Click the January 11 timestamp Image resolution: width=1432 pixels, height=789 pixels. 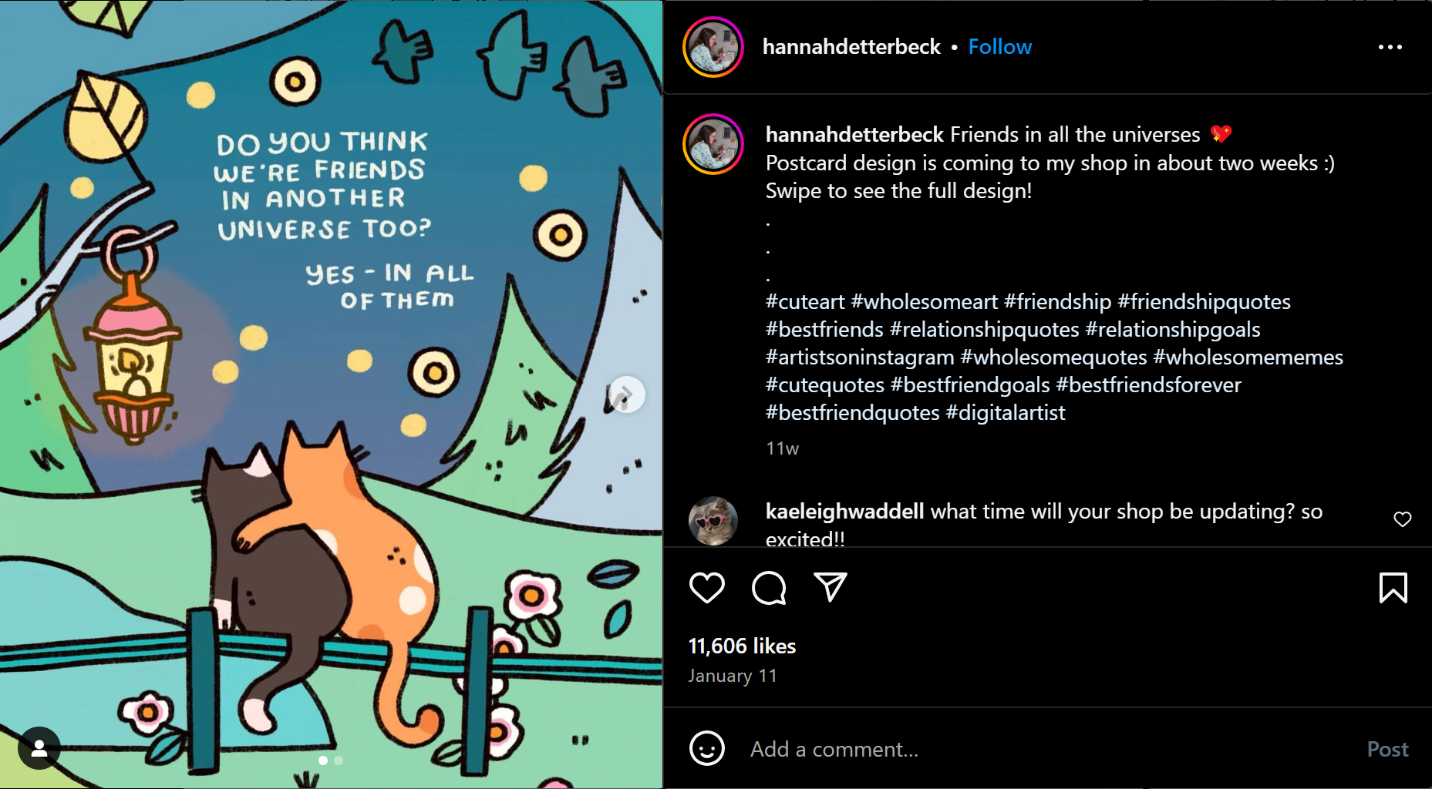tap(733, 676)
